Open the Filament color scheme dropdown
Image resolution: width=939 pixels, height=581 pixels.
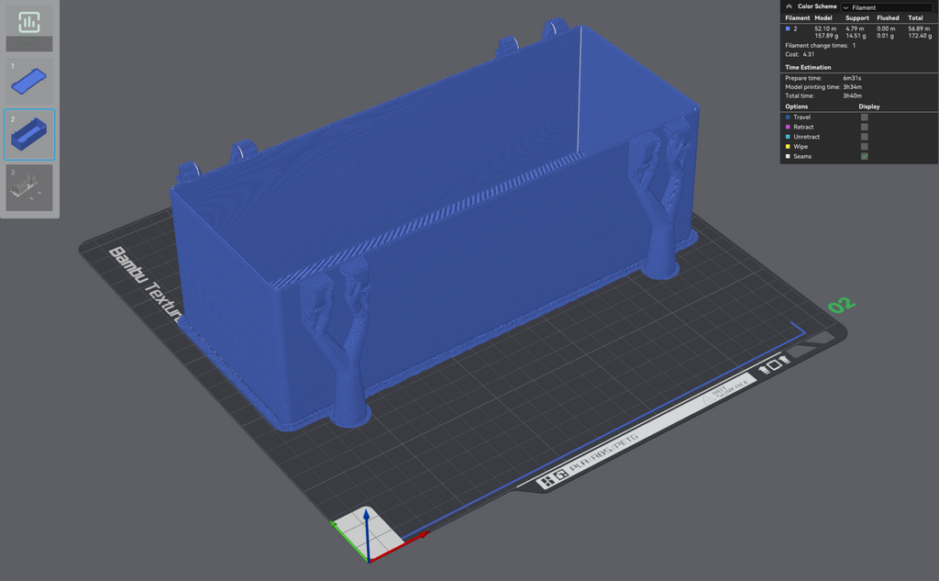[x=889, y=7]
